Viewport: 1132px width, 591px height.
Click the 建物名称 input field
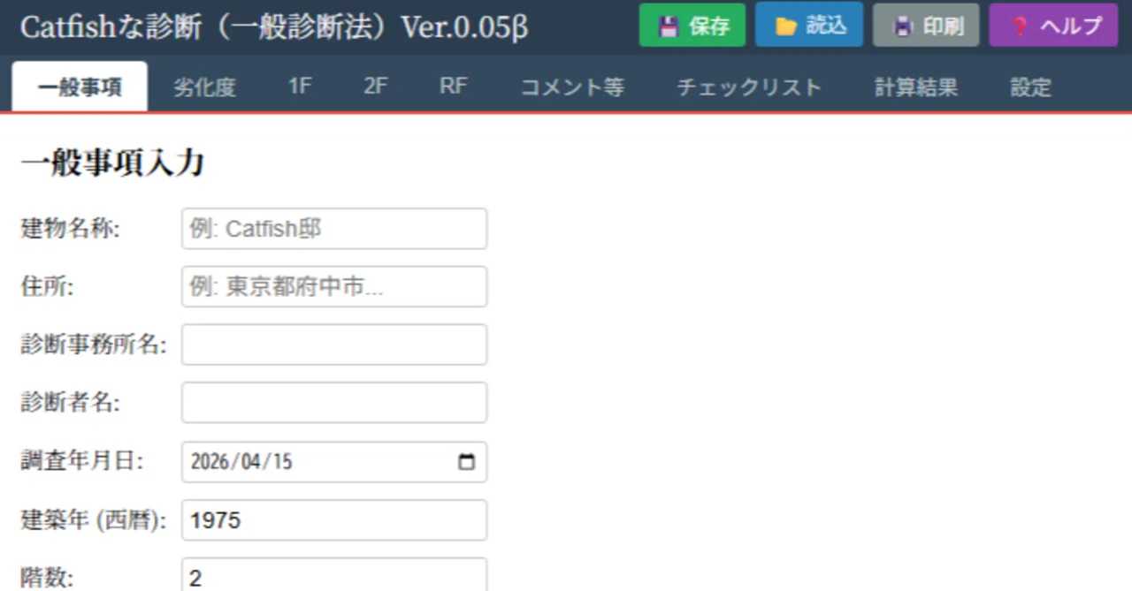tap(334, 229)
